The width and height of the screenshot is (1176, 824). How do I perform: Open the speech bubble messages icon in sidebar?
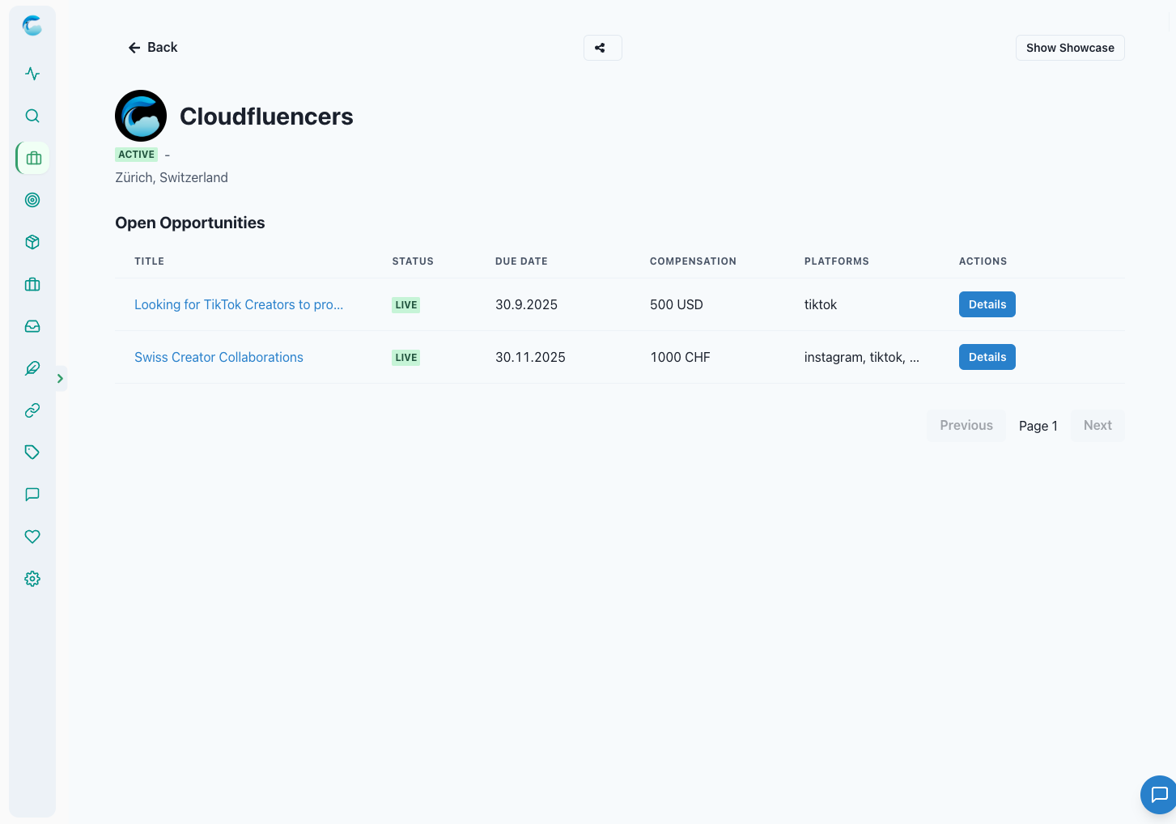coord(32,495)
